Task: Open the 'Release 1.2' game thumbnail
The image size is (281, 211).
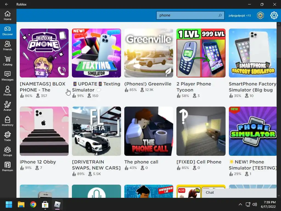Action: point(149,191)
